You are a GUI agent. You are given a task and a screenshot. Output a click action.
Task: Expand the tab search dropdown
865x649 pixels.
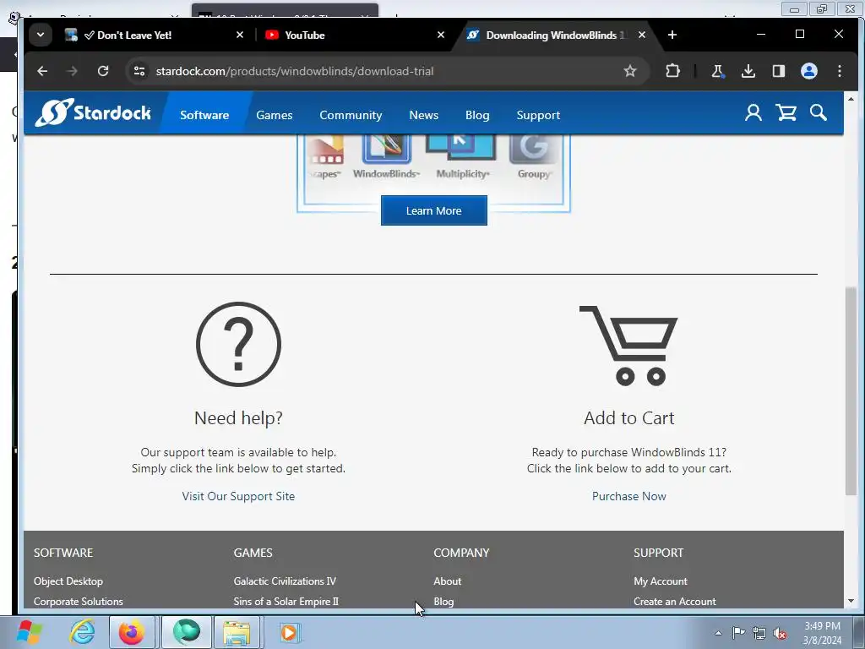[41, 35]
